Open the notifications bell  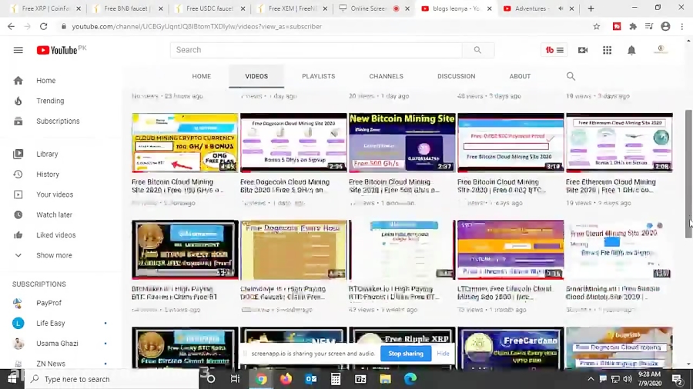coord(631,50)
